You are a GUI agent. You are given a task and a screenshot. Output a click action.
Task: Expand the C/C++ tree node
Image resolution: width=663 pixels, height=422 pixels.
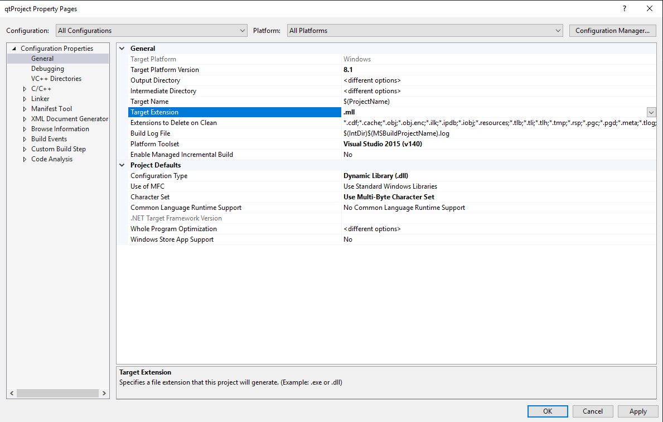[25, 89]
